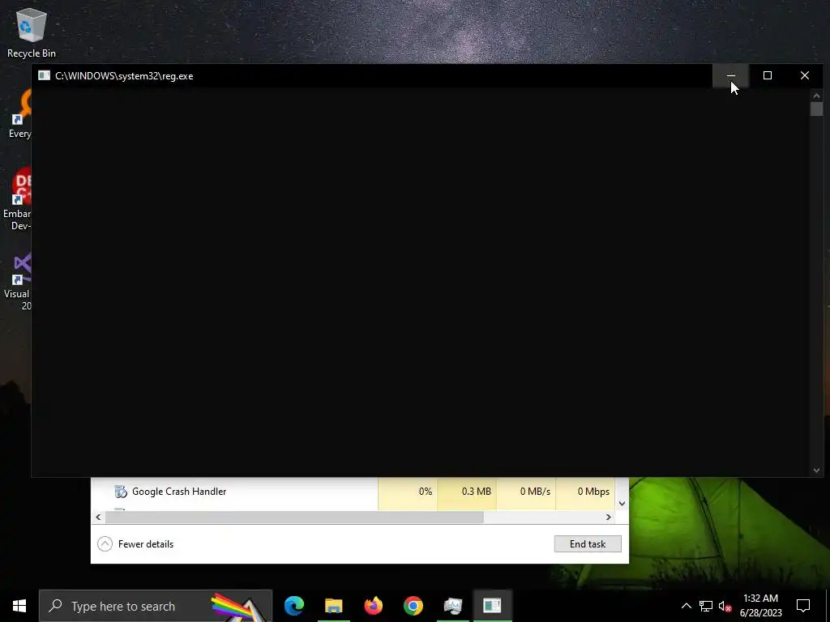The image size is (830, 622).
Task: Open Google Chrome from taskbar
Action: (413, 606)
